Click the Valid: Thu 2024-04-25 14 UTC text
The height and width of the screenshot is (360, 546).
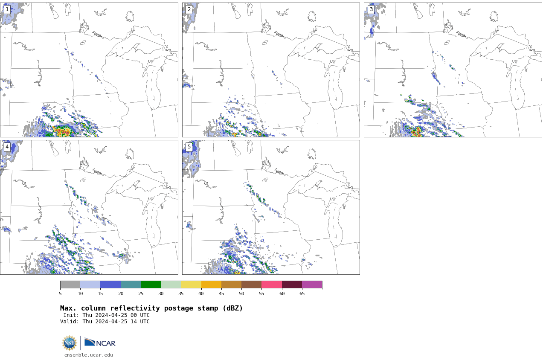tap(105, 322)
